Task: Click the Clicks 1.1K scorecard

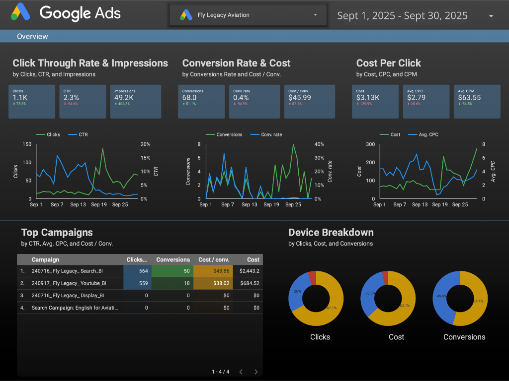Action: (x=32, y=101)
